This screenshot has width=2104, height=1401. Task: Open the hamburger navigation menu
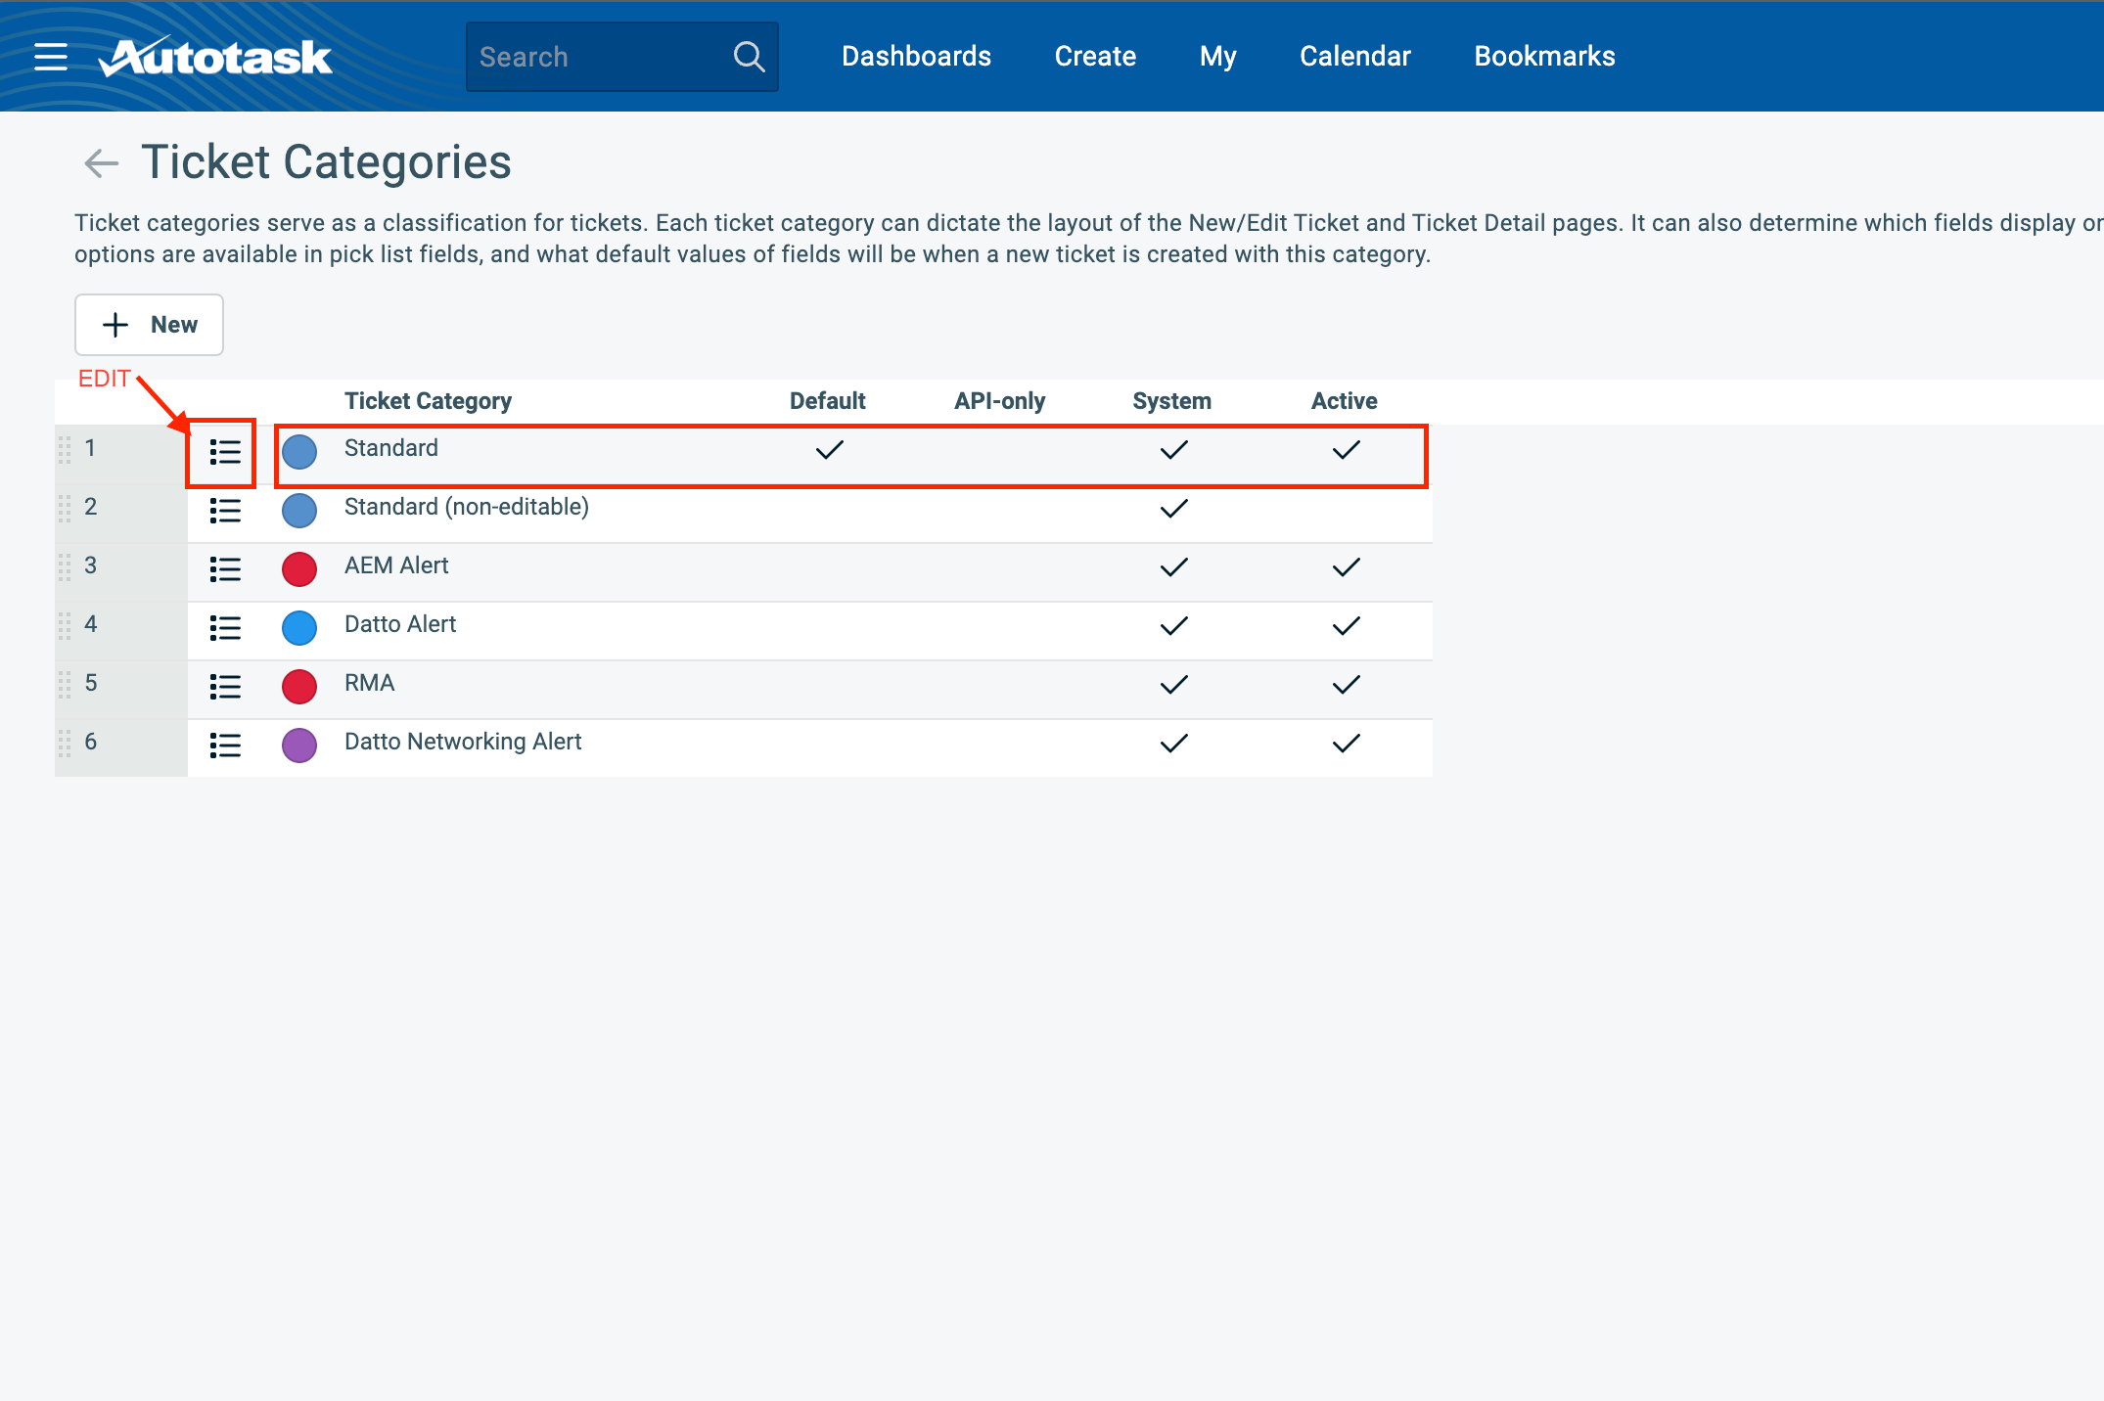tap(51, 57)
